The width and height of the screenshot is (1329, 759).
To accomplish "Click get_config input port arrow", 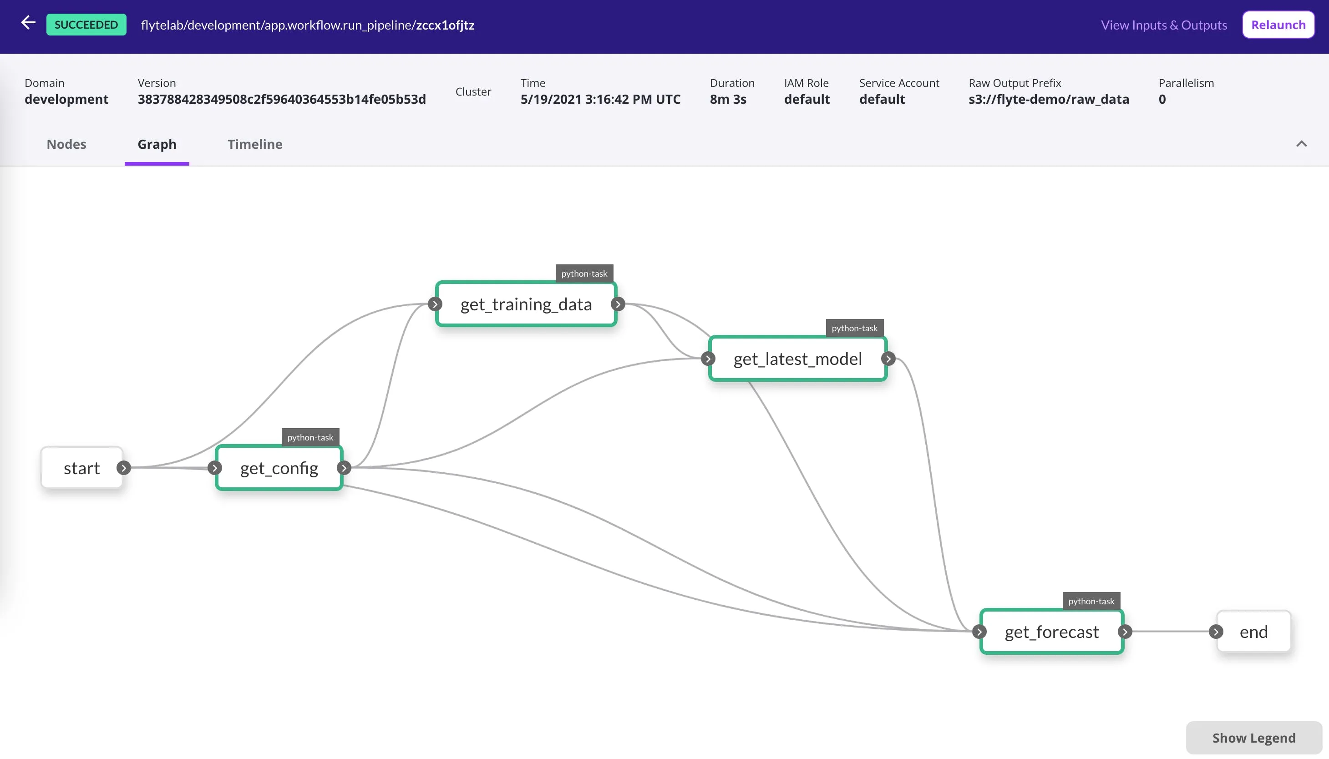I will (x=214, y=468).
